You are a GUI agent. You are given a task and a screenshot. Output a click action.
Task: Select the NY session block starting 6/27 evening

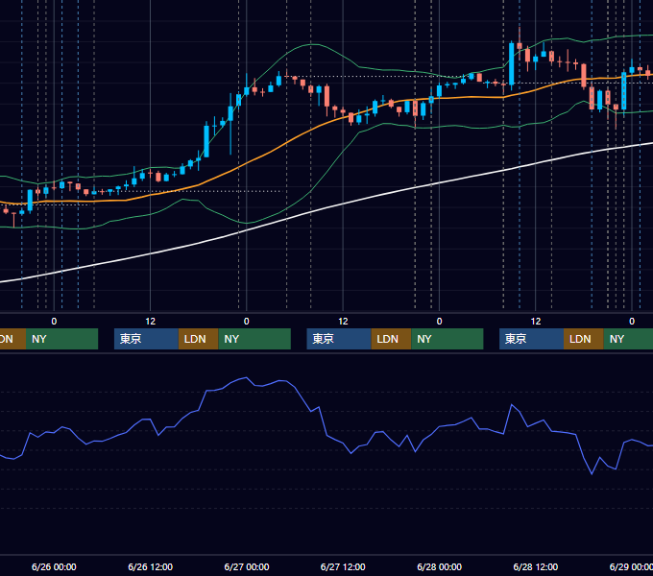[x=447, y=339]
